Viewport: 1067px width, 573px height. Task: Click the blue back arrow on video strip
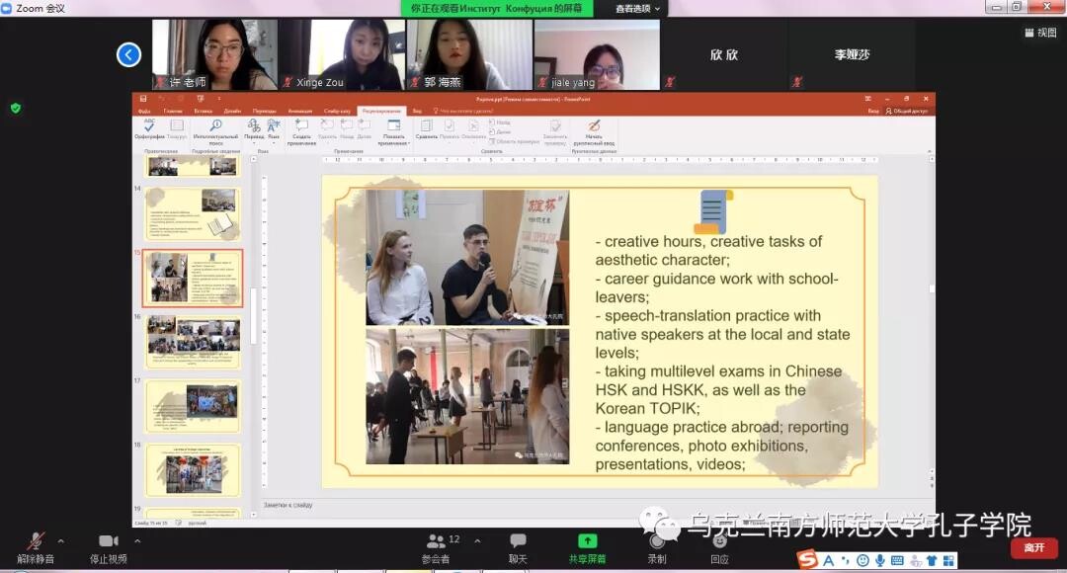point(128,54)
